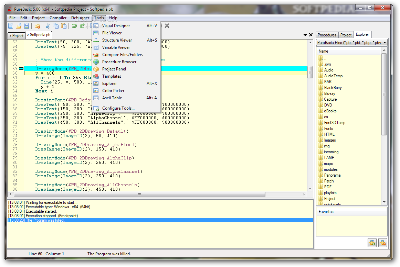Open the Procedure Browser tool
Image resolution: width=400 pixels, height=267 pixels.
(126, 62)
